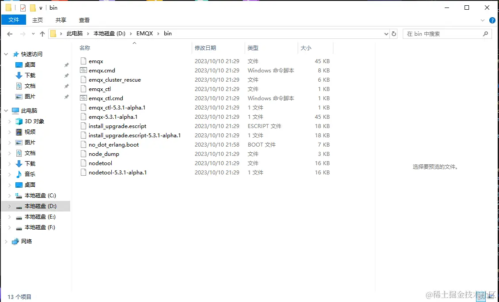The width and height of the screenshot is (499, 302).
Task: Click the New folder quick access icon
Action: pos(33,8)
